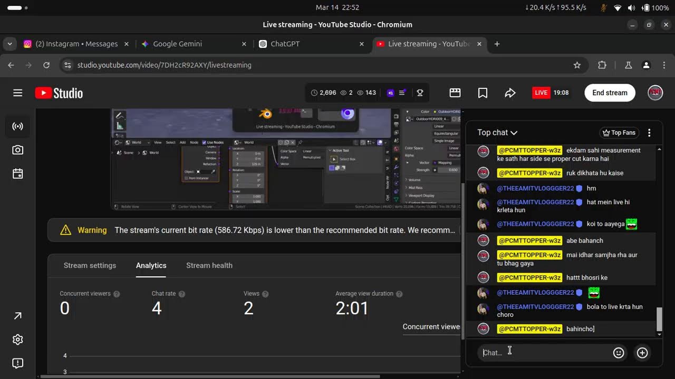The image size is (675, 379).
Task: Switch to the Instagram Messages browser tab
Action: tap(76, 44)
